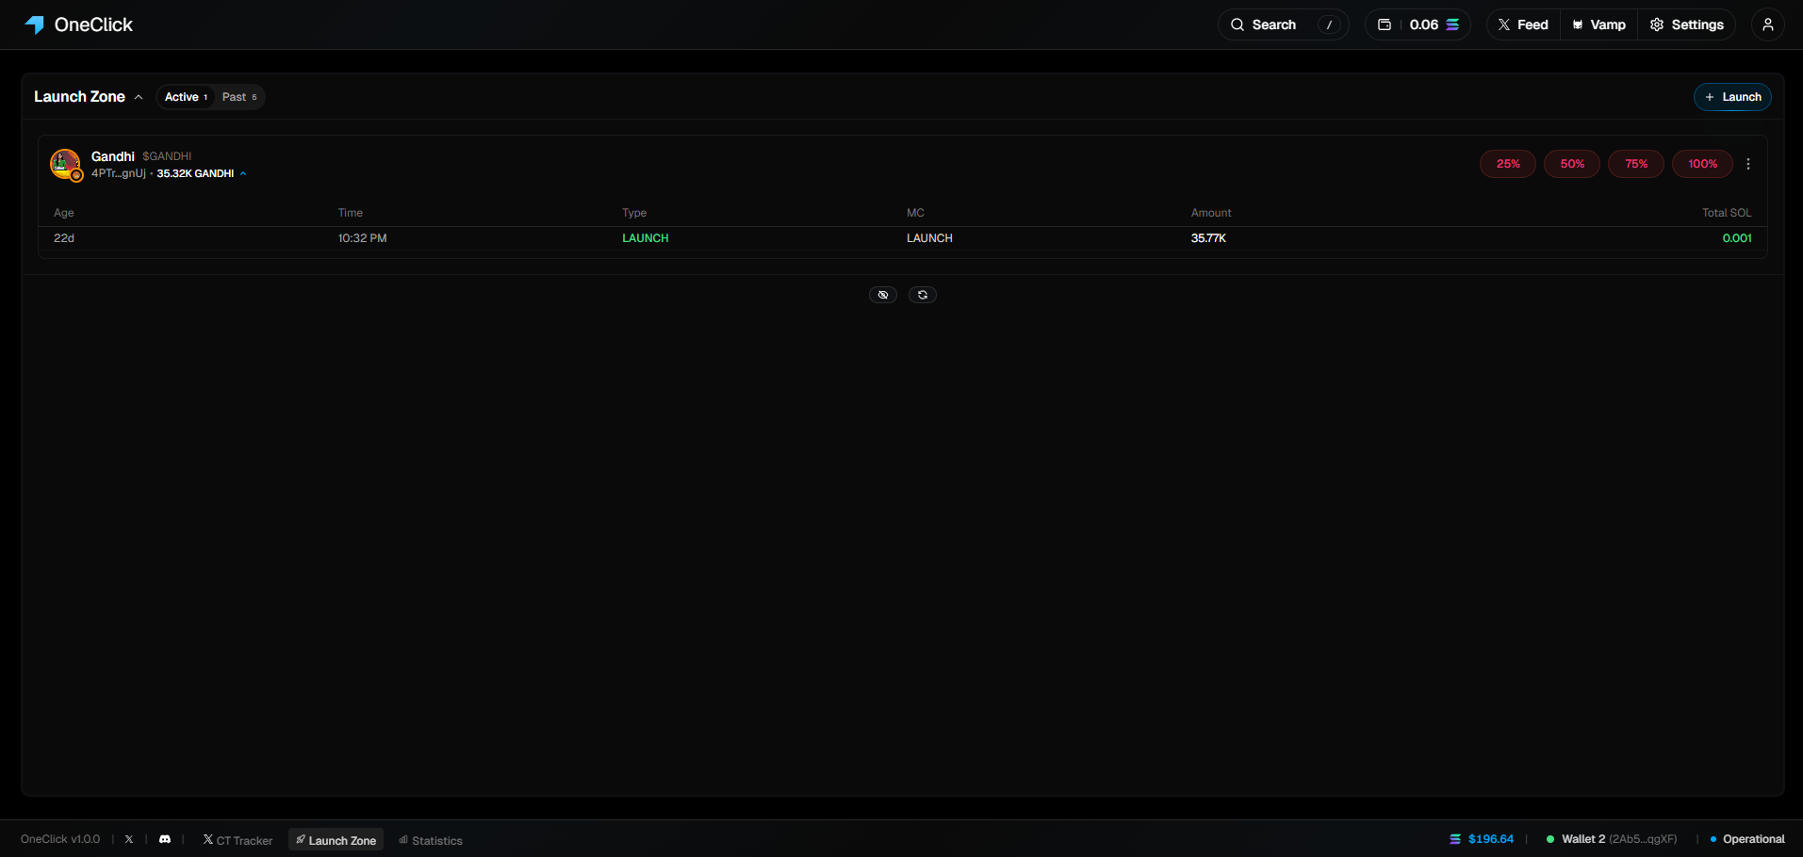
Task: Sell 75% of Gandhi
Action: pyautogui.click(x=1636, y=164)
